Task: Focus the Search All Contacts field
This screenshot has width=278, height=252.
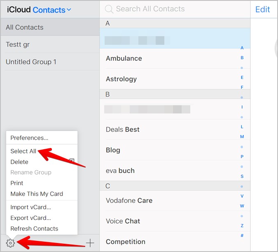Action: click(x=175, y=9)
